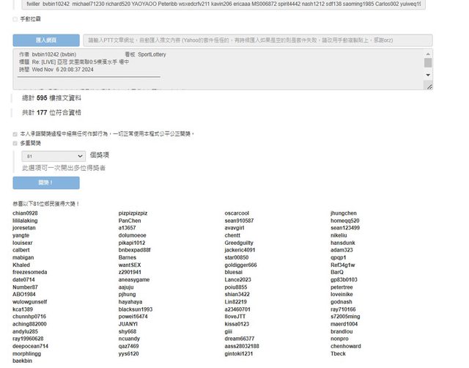Screen dimensions: 469x368
Task: Click the 開獎 draw button
Action: click(45, 183)
